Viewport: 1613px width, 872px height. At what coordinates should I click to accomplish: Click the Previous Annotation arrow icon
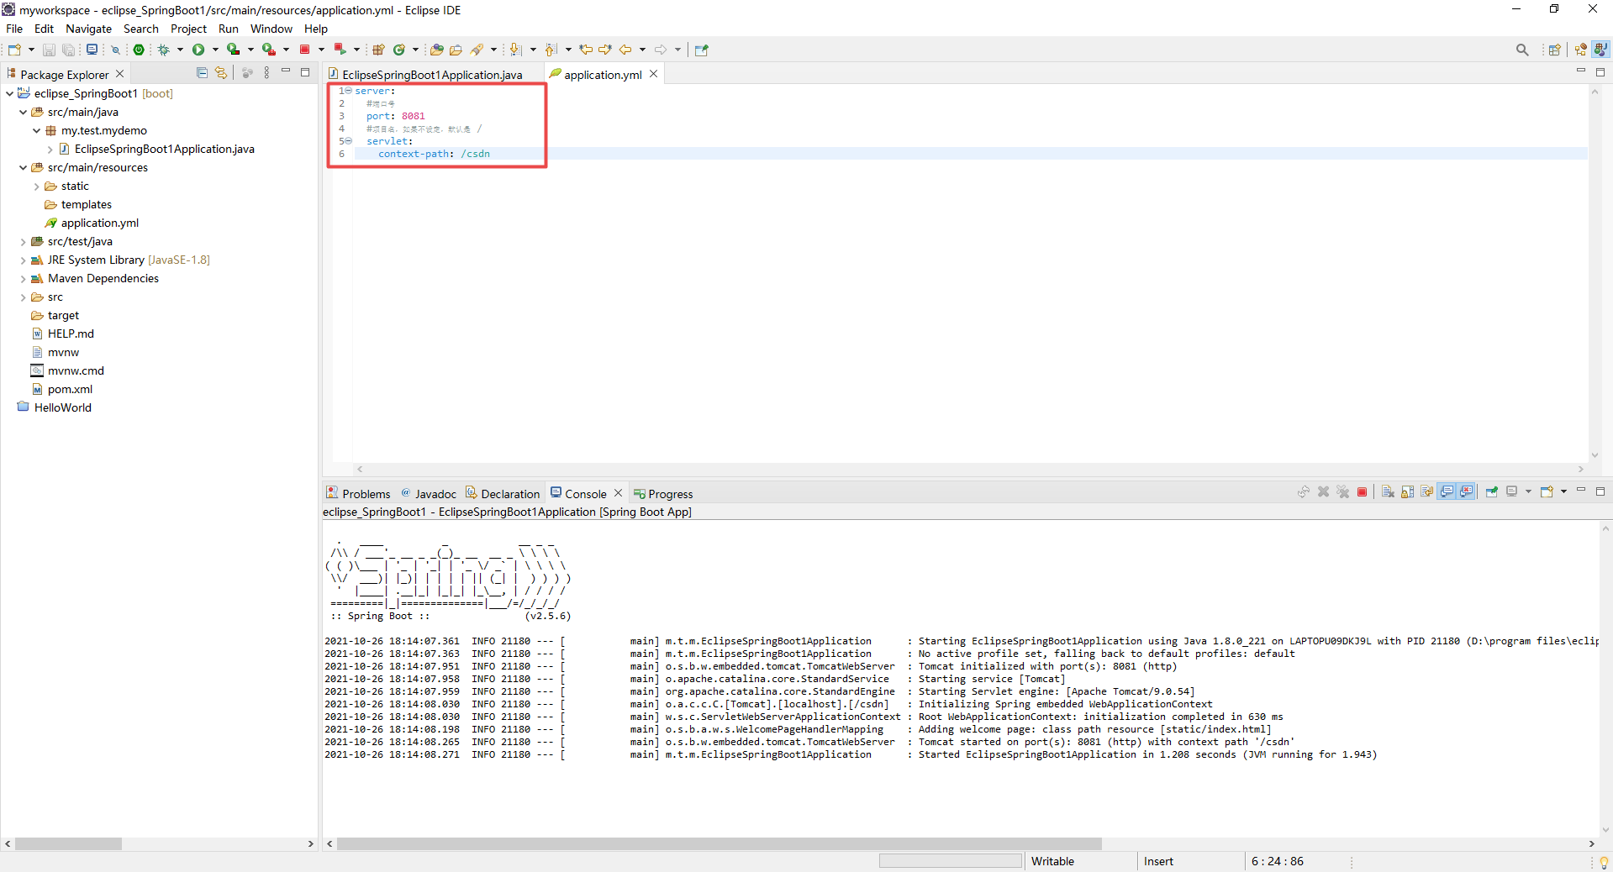click(x=551, y=50)
